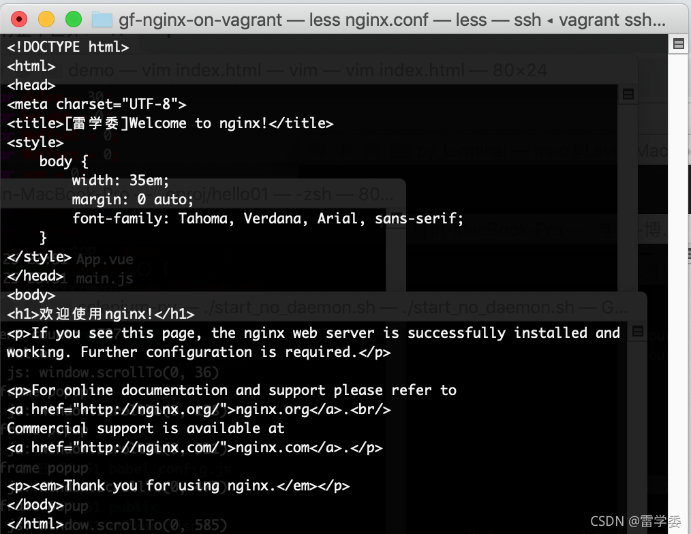691x534 pixels.
Task: Click the line '<meta charset="UTF-8">'
Action: click(97, 104)
